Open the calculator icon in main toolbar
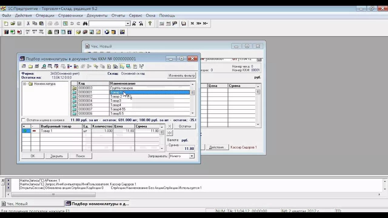 pyautogui.click(x=162, y=24)
